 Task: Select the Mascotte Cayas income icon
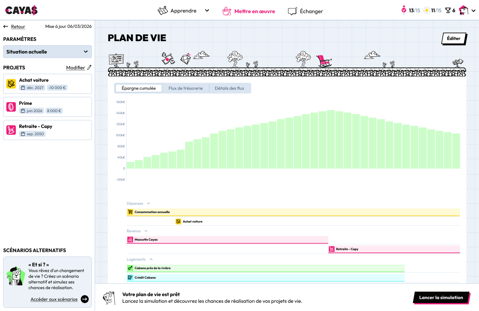(130, 239)
